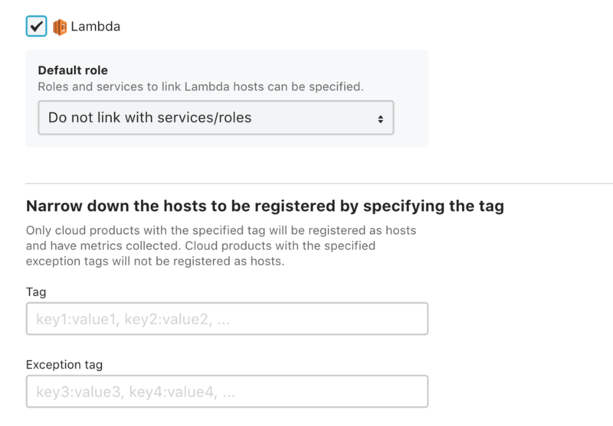The image size is (613, 426).
Task: Click the 'Exception tag' field label
Action: pos(64,364)
